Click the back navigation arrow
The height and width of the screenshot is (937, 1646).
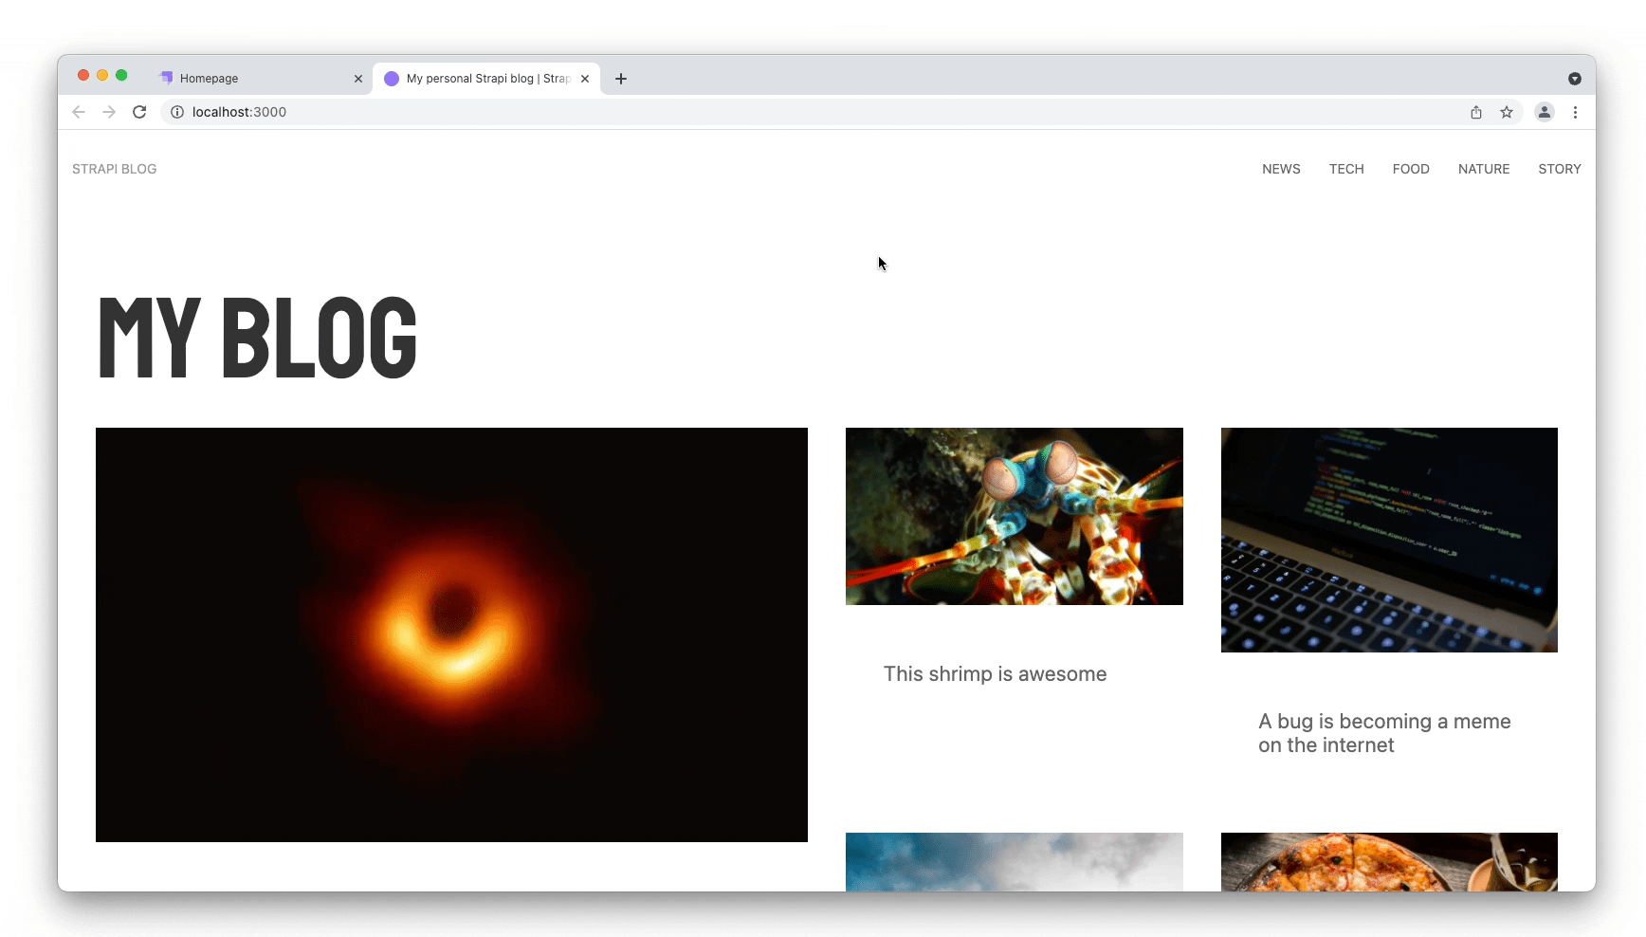(x=78, y=112)
